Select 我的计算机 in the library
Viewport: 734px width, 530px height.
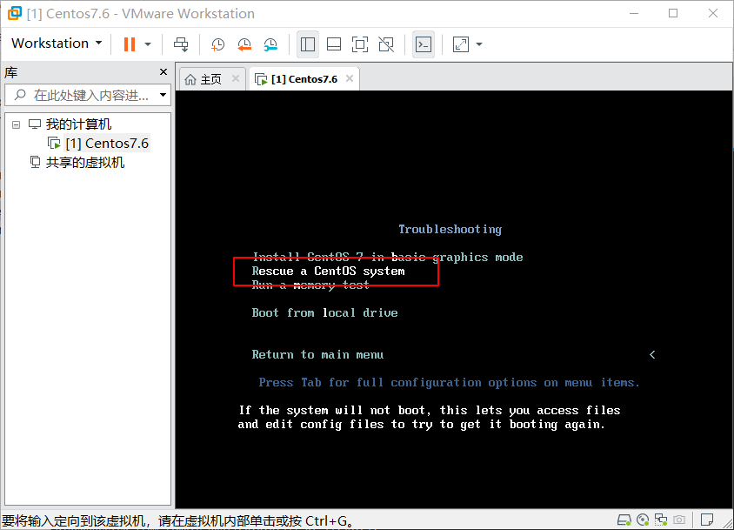(78, 124)
